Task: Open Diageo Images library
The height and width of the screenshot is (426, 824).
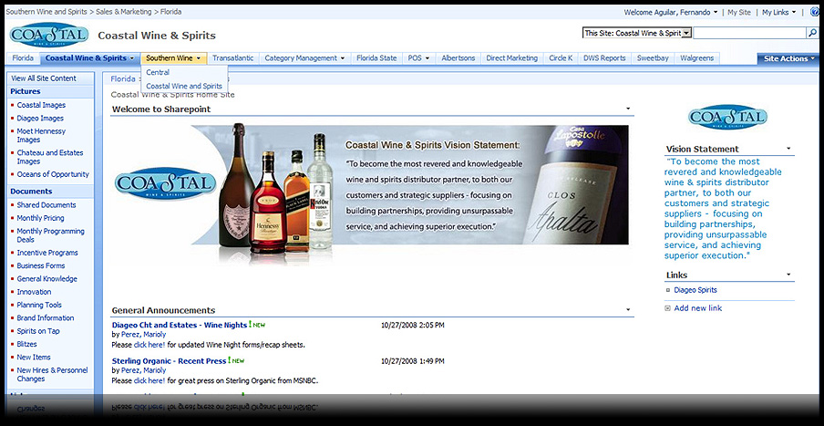Action: pyautogui.click(x=40, y=119)
